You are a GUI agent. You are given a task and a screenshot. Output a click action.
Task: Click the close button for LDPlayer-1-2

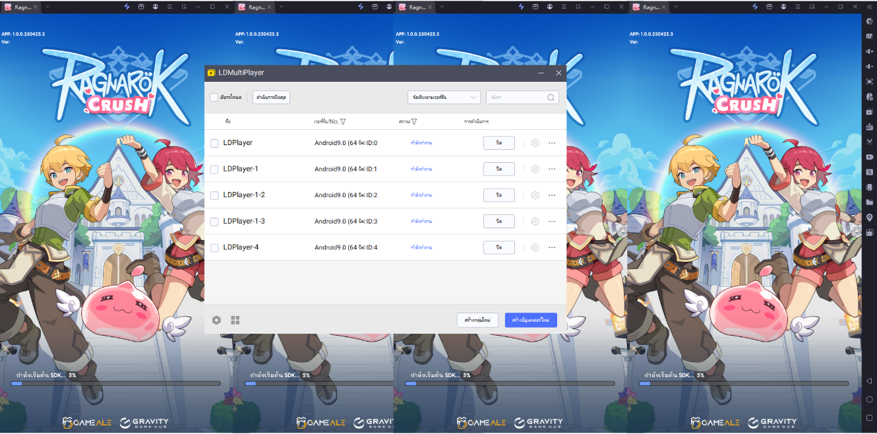(499, 195)
